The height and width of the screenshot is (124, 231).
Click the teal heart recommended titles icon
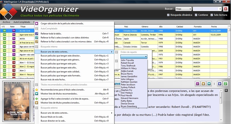[x=209, y=84]
